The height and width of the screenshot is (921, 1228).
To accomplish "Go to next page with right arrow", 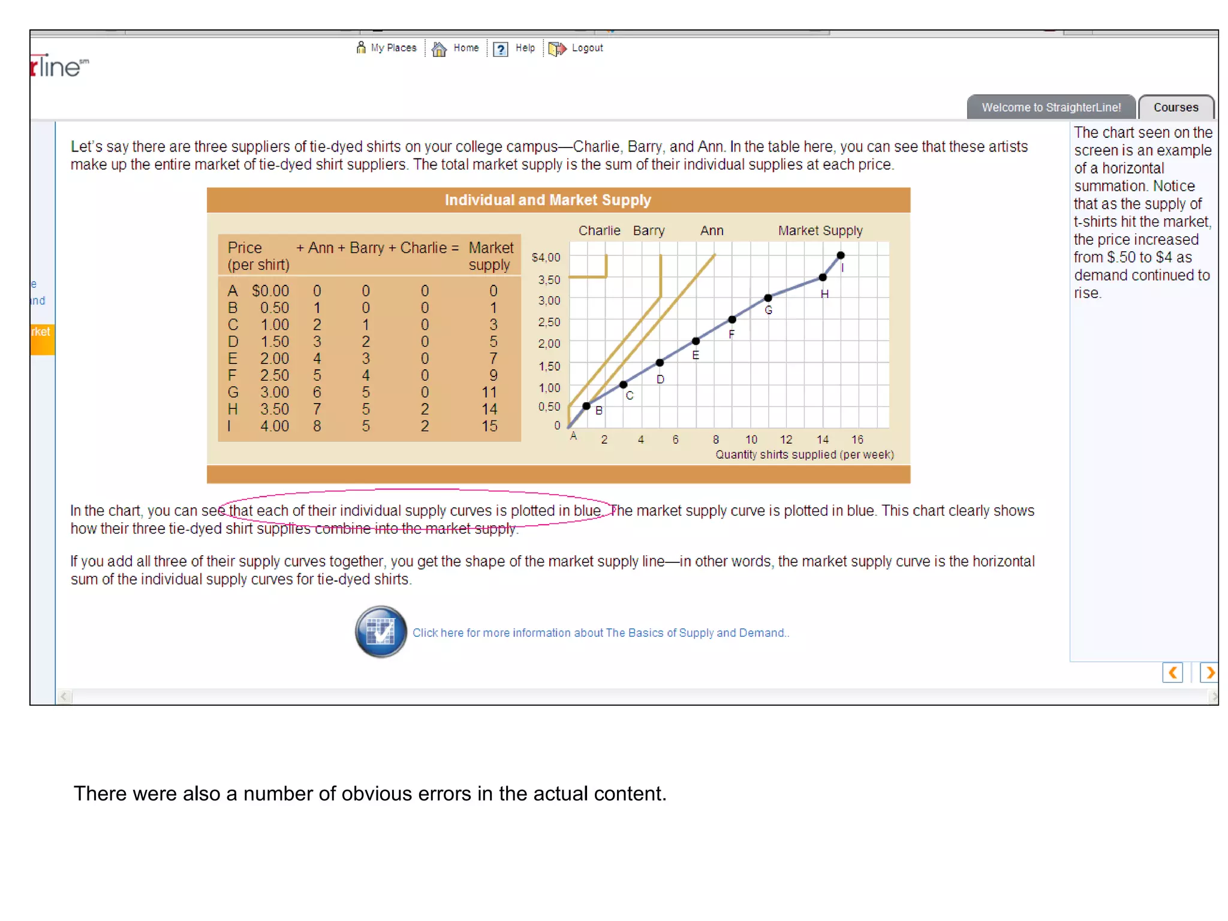I will point(1209,673).
